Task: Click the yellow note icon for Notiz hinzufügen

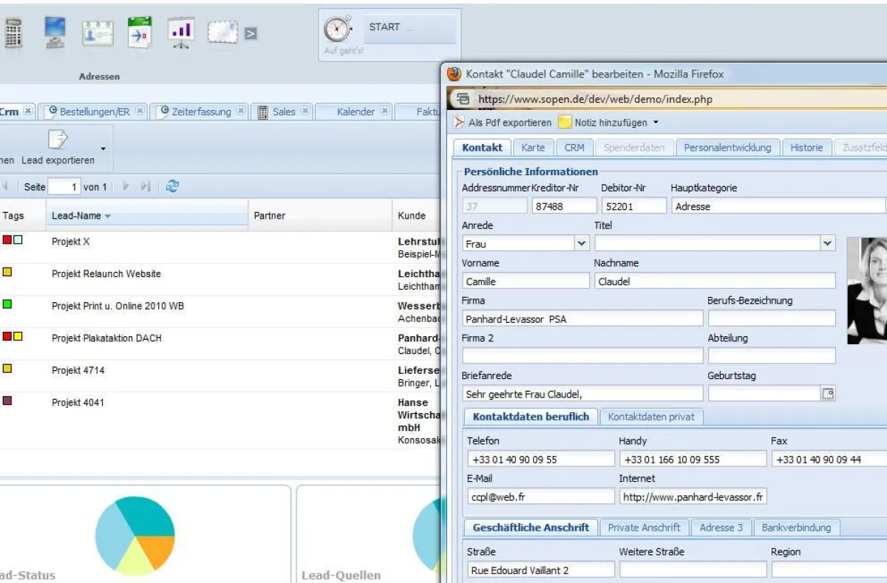Action: click(x=565, y=123)
